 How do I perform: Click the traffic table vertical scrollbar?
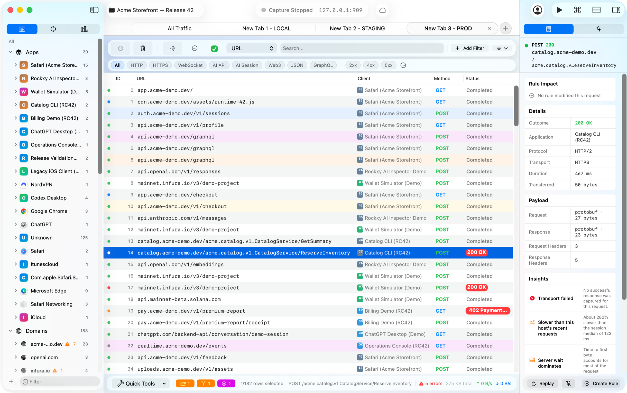pos(516,106)
